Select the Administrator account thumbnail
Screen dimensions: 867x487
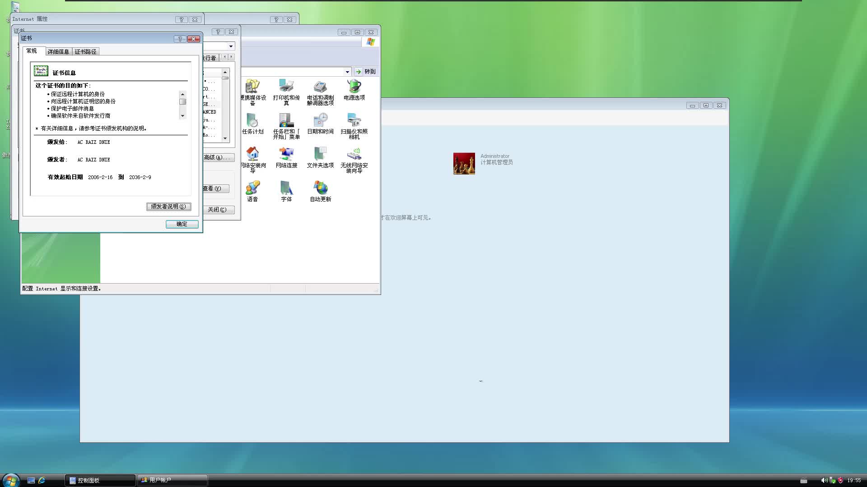coord(464,163)
